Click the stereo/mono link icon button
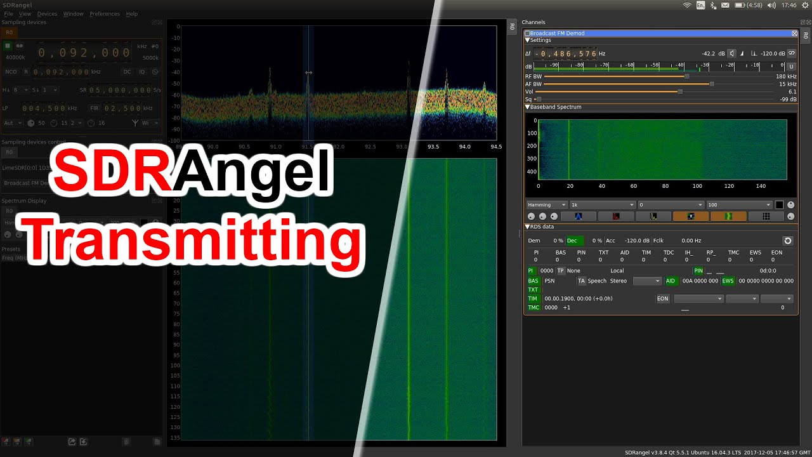Image resolution: width=812 pixels, height=457 pixels. [791, 54]
